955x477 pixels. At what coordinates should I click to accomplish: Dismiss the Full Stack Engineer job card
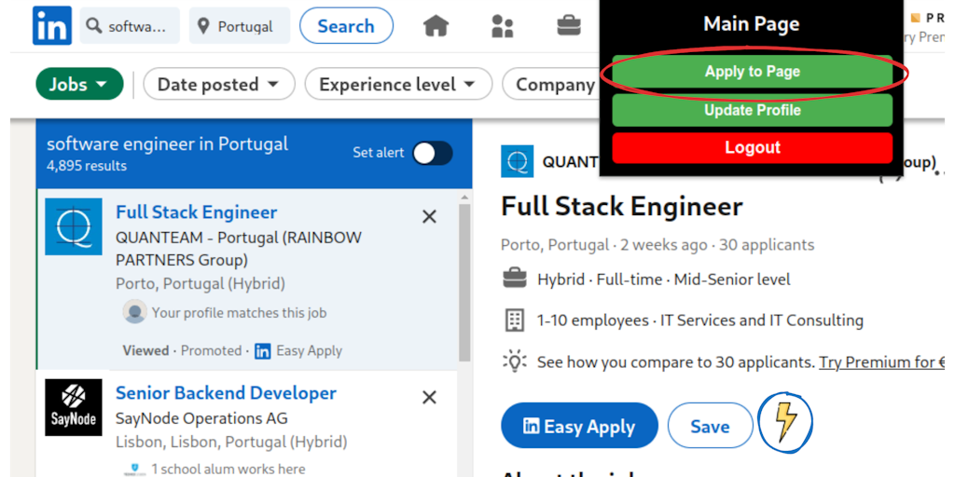429,216
